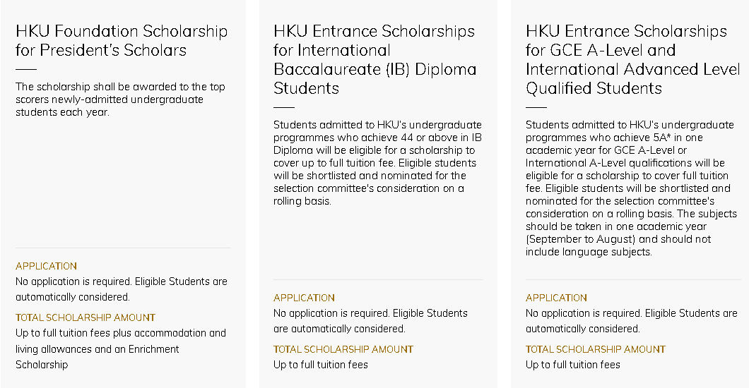The width and height of the screenshot is (749, 388).
Task: Click 'Up to full tuition fees' in IB card
Action: tap(321, 365)
